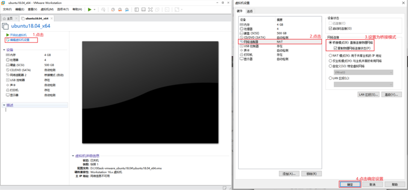Screen dimensions: 408x190
Task: Select the 桥接模式(B) radio button
Action: click(x=330, y=43)
